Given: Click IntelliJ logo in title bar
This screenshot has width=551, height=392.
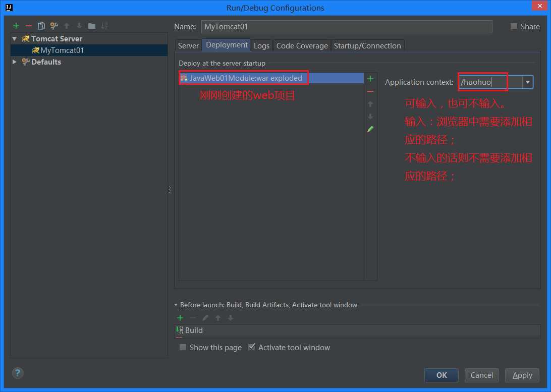Looking at the screenshot, I should pos(9,8).
